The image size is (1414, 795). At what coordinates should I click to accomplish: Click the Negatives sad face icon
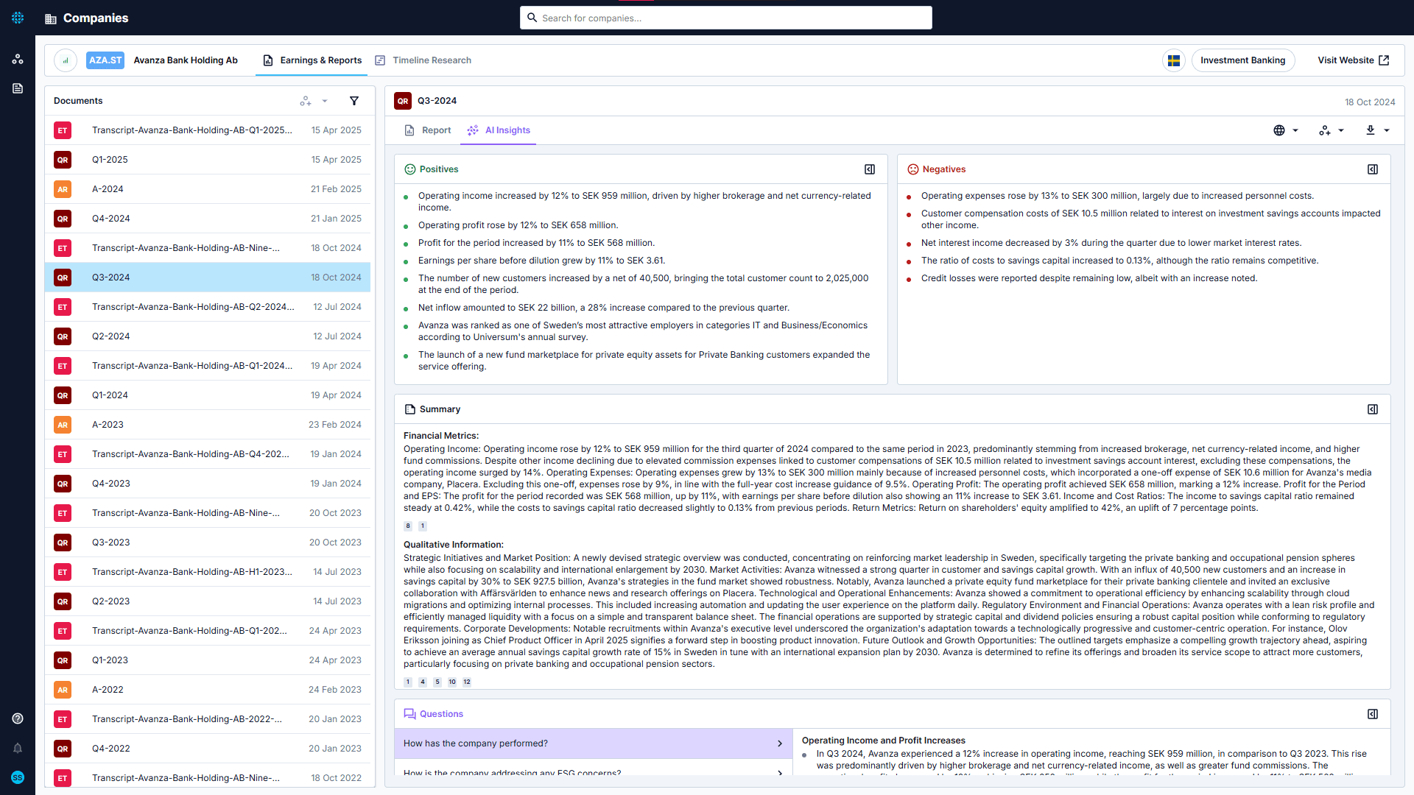913,169
